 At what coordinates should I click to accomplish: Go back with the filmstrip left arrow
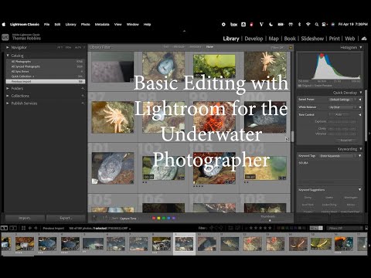coord(30,228)
